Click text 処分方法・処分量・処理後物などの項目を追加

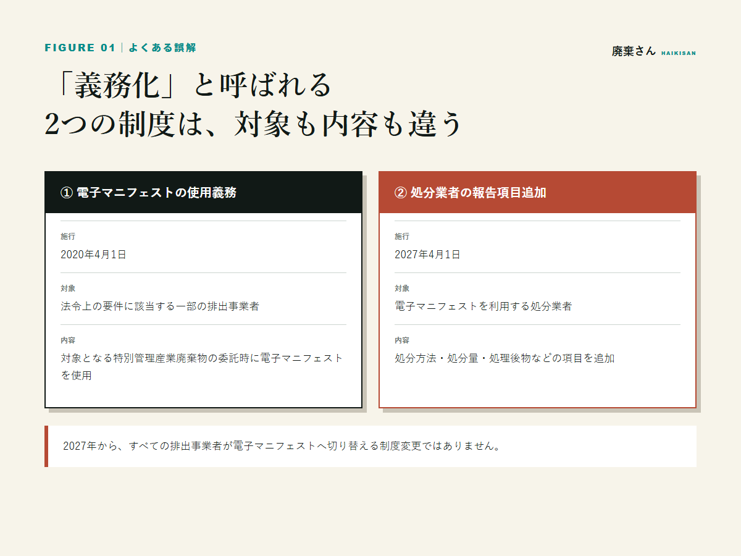tap(504, 358)
